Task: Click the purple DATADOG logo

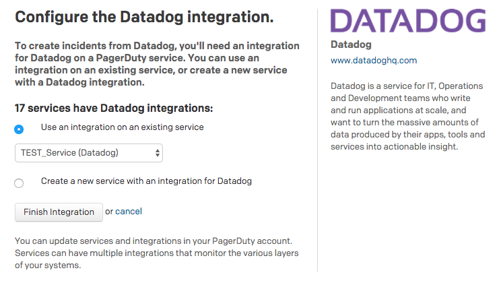Action: [x=408, y=20]
